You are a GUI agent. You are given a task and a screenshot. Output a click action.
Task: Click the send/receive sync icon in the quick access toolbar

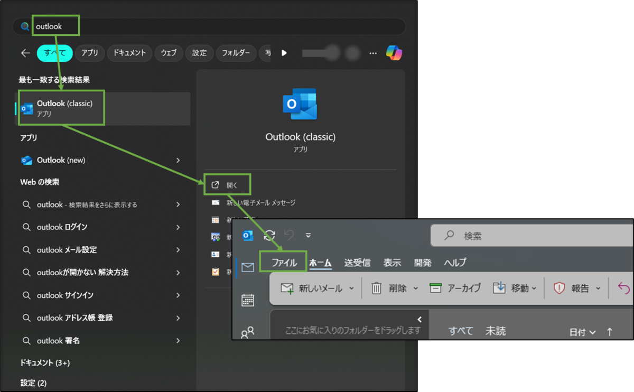(x=269, y=235)
